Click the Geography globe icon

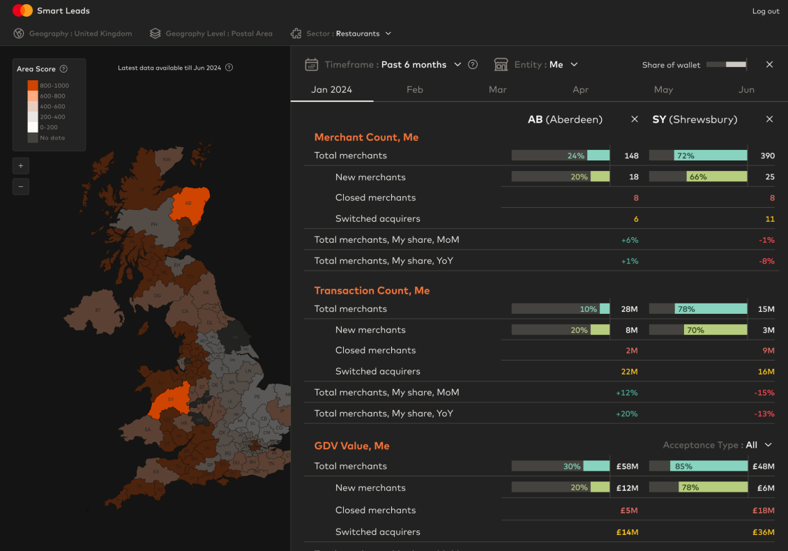point(19,33)
